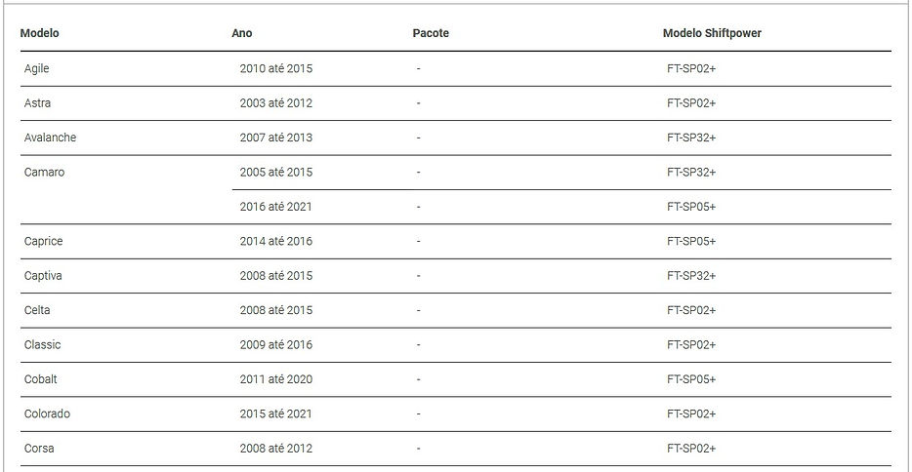Click FT-SP32+ in the Avalanche row
Image resolution: width=912 pixels, height=472 pixels.
[691, 138]
